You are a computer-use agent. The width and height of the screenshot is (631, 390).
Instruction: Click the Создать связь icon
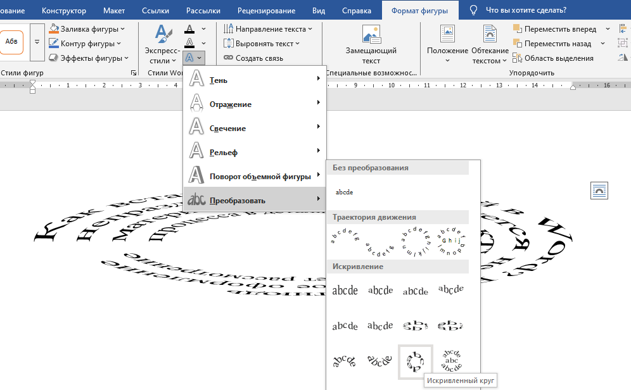[x=229, y=58]
